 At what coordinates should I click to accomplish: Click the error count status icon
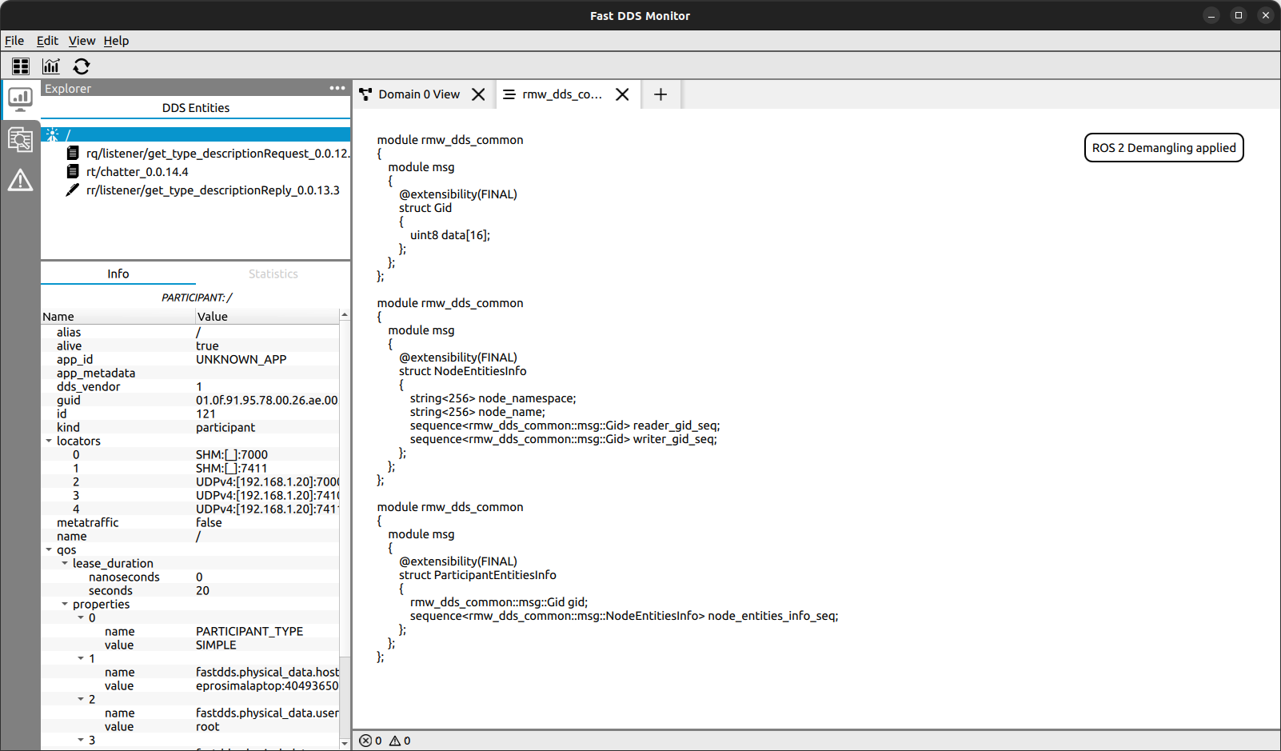(x=365, y=741)
